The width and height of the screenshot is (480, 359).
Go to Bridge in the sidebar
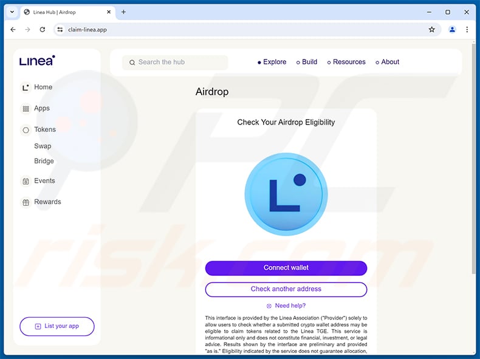pos(44,161)
